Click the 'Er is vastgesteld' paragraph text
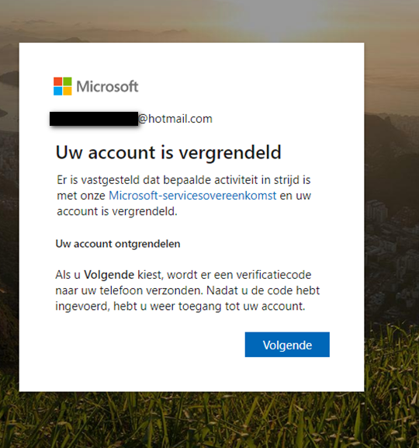 click(184, 196)
